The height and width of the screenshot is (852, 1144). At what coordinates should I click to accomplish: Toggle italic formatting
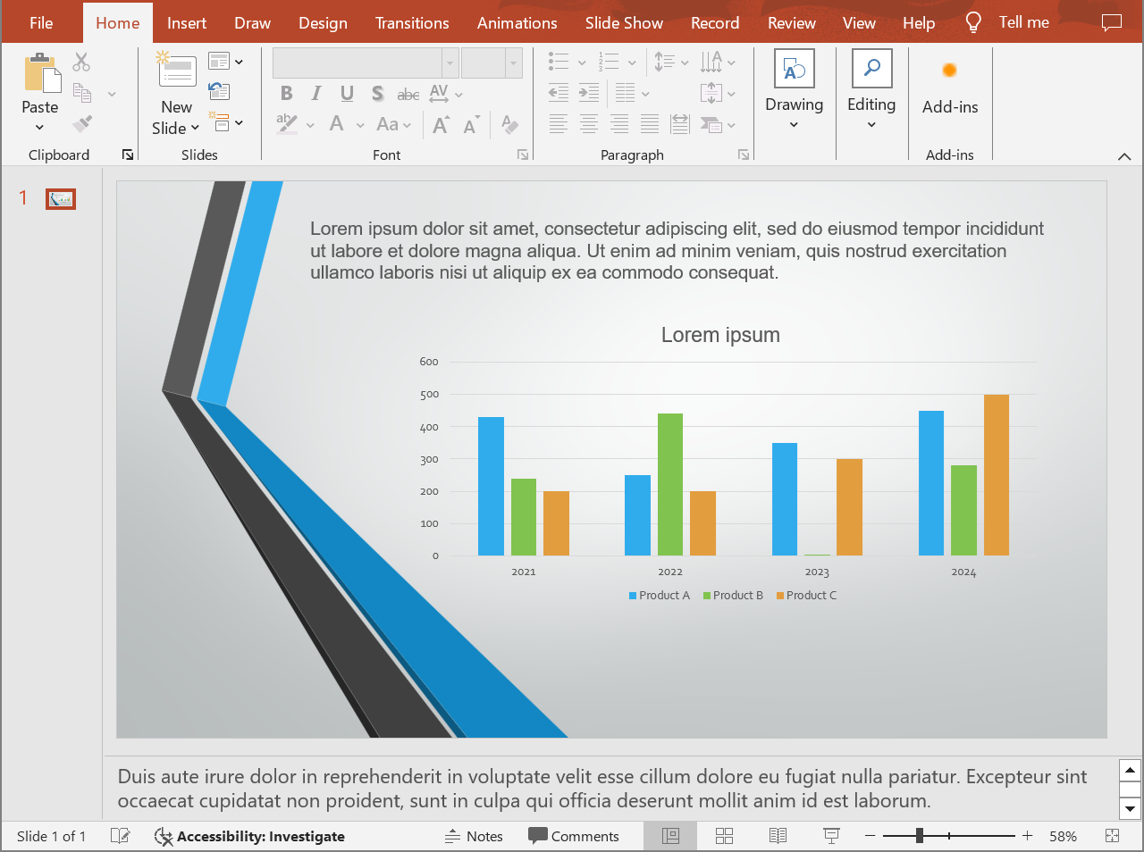(315, 93)
